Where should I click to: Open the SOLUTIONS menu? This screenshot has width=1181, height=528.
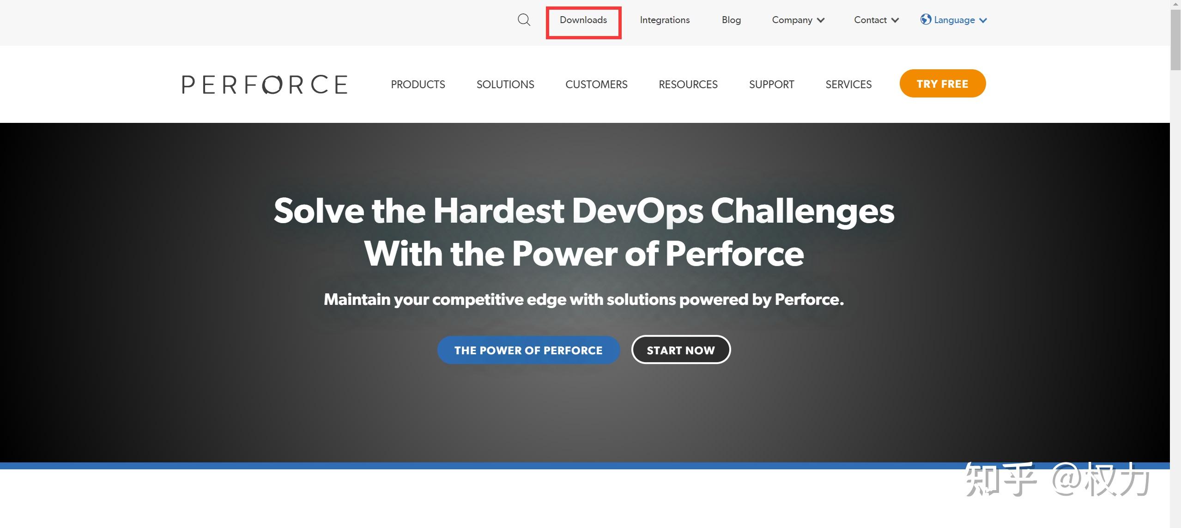(x=504, y=84)
